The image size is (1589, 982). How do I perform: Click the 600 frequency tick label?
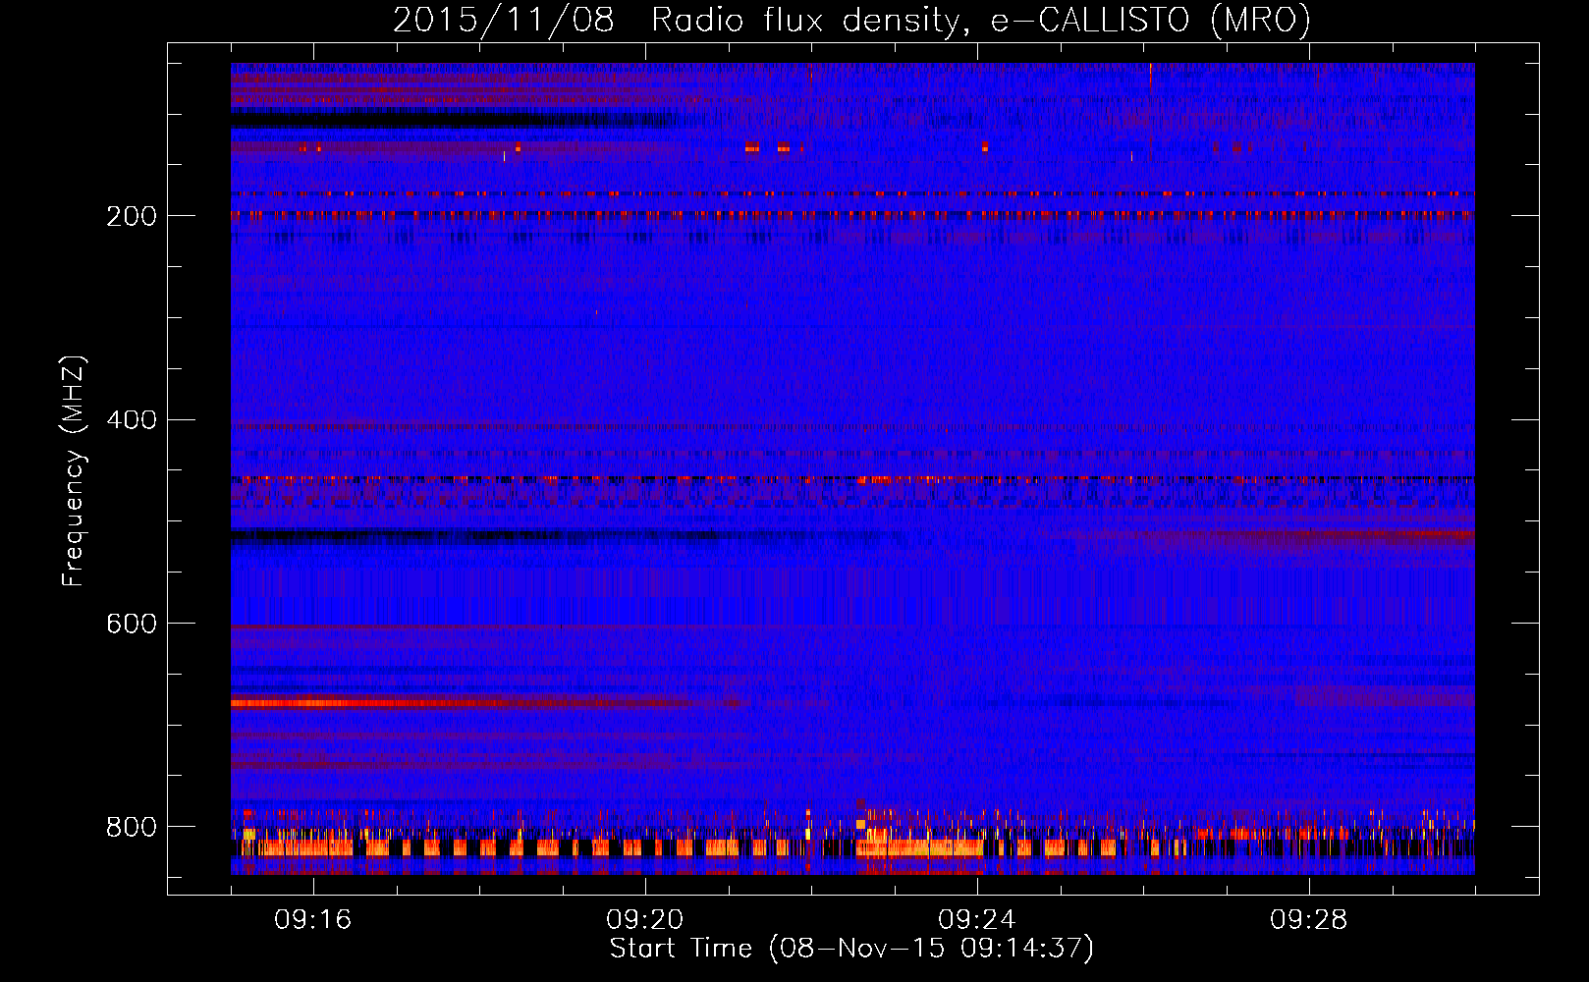[131, 624]
